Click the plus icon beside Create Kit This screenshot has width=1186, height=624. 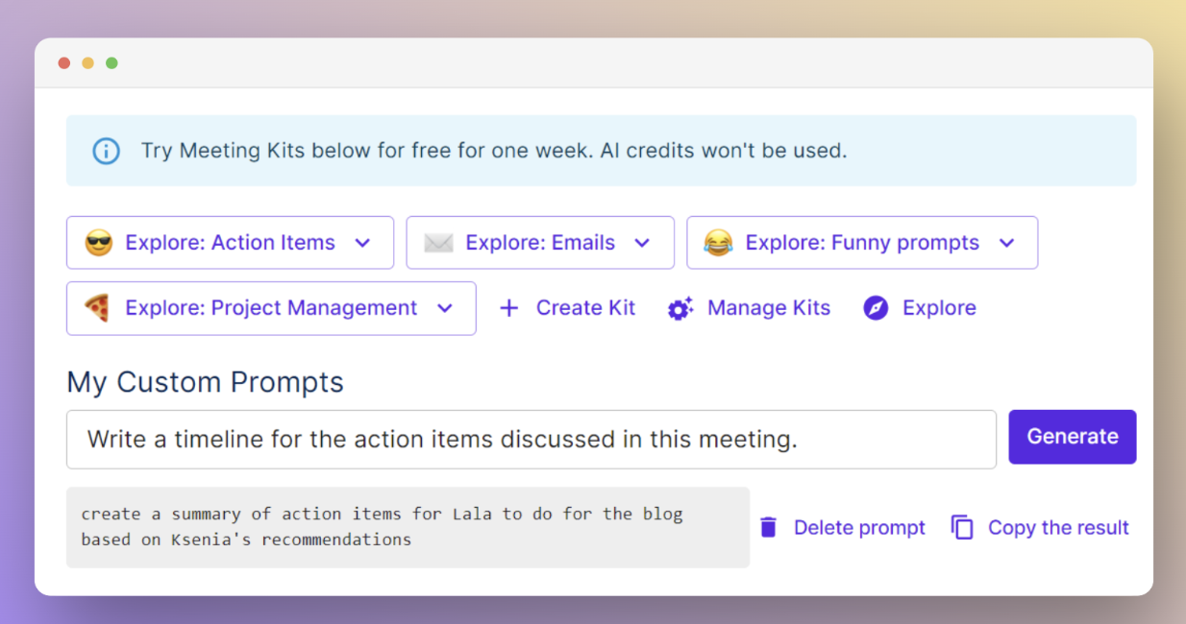coord(508,307)
